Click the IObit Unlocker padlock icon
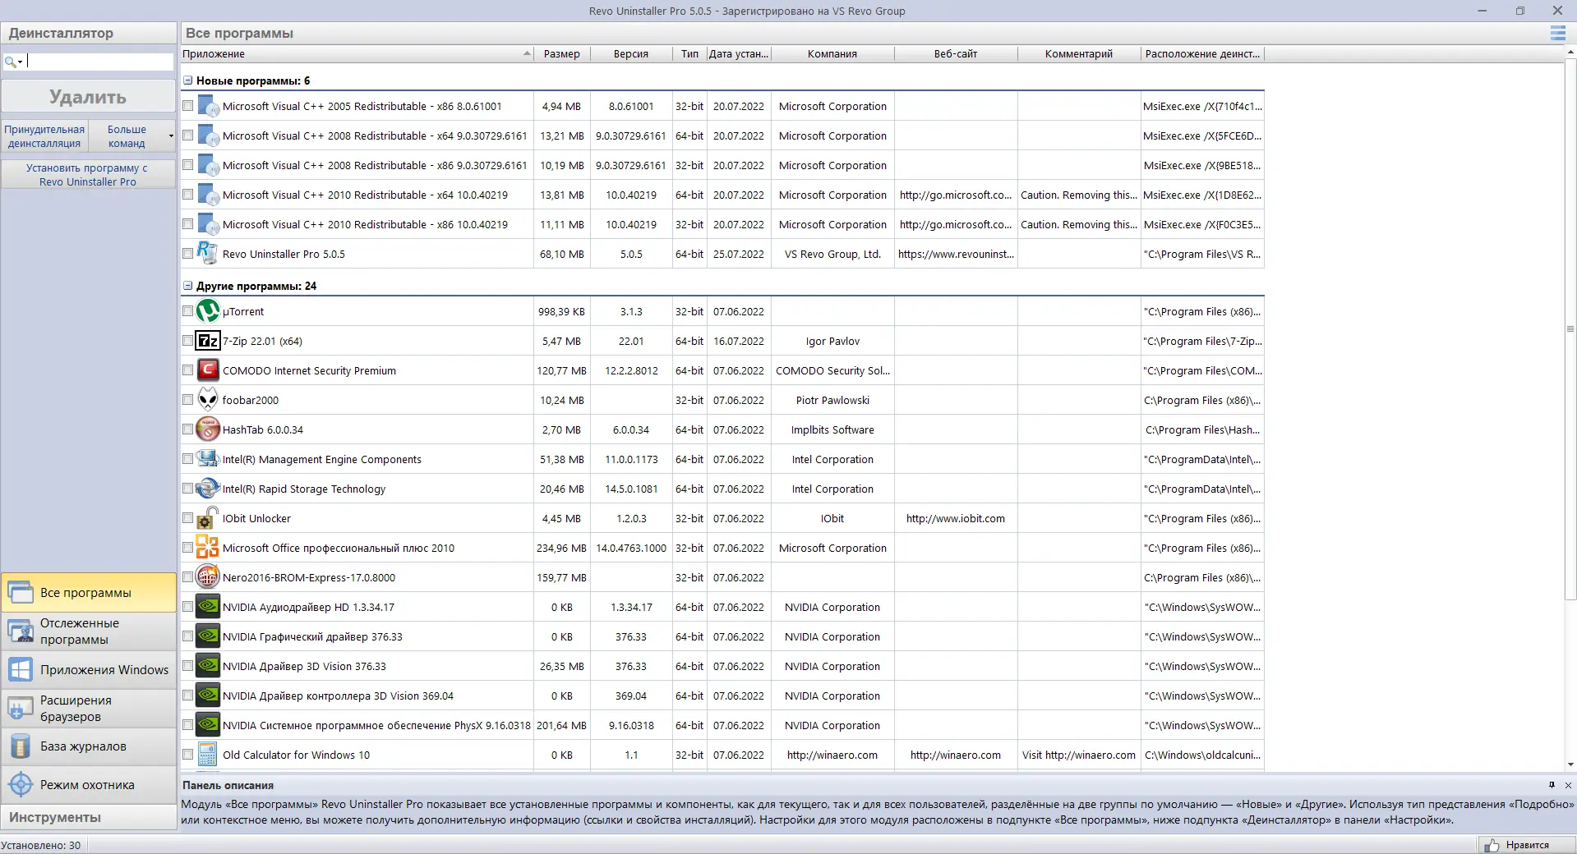The width and height of the screenshot is (1577, 854). (208, 518)
